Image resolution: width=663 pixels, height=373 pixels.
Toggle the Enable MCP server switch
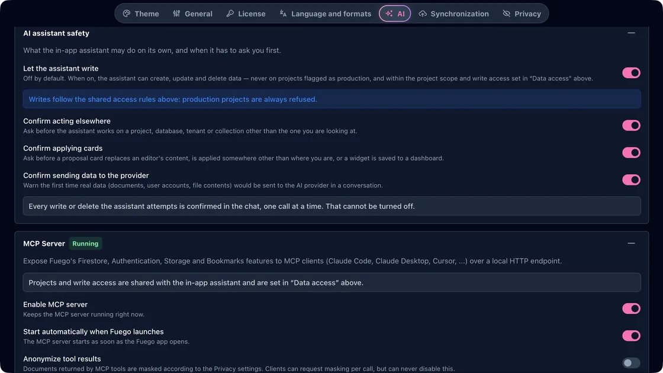[x=631, y=308]
